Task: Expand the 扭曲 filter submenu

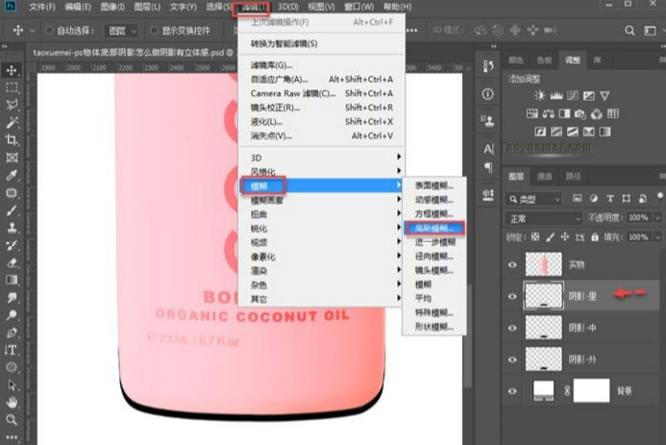Action: [x=321, y=214]
